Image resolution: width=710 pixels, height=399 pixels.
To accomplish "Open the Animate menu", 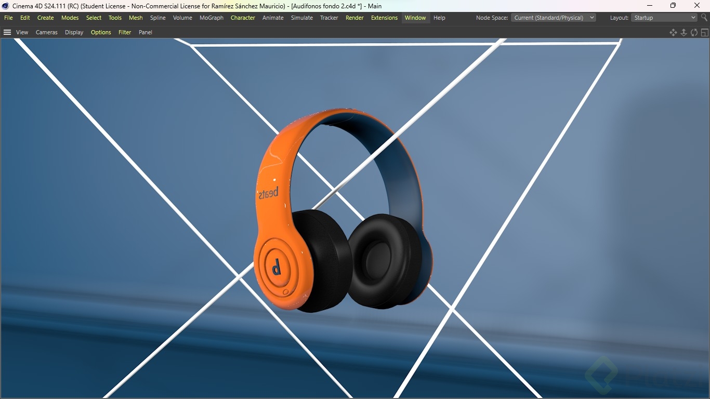I will coord(273,18).
